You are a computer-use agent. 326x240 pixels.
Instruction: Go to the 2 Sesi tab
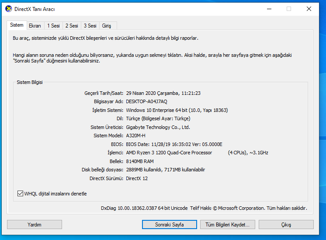pos(72,26)
